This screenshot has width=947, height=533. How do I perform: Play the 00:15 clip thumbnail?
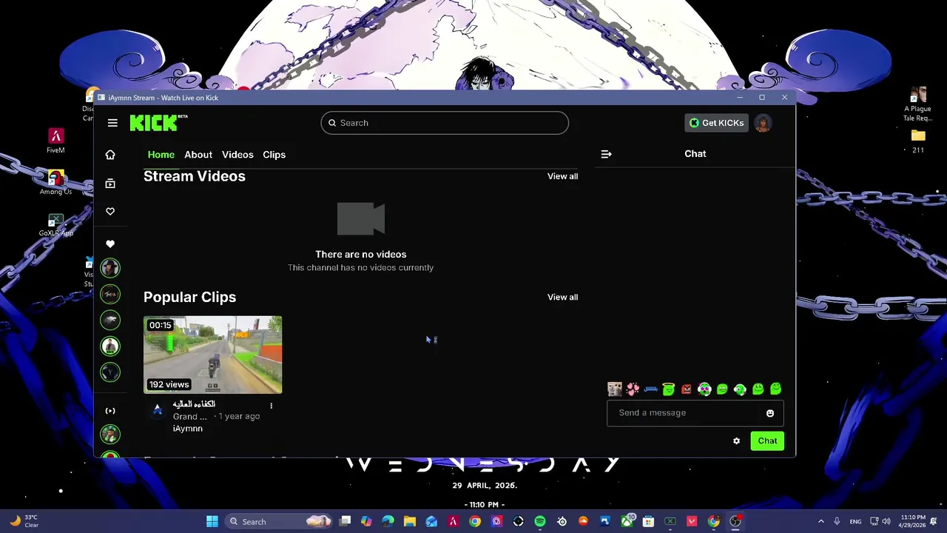point(213,355)
